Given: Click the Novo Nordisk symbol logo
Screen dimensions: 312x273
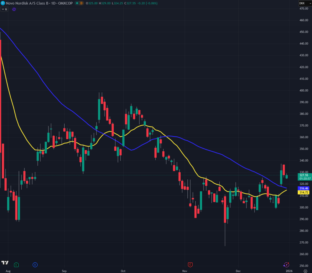Looking at the screenshot, I should pos(3,3).
